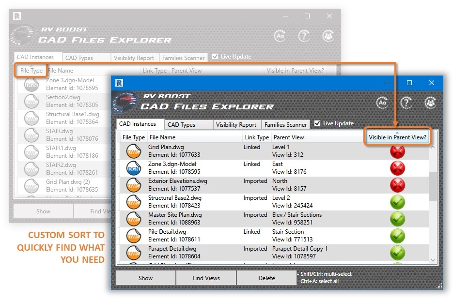Click the DWG icon for Pile Detail.dwg
The height and width of the screenshot is (300, 453).
[134, 236]
